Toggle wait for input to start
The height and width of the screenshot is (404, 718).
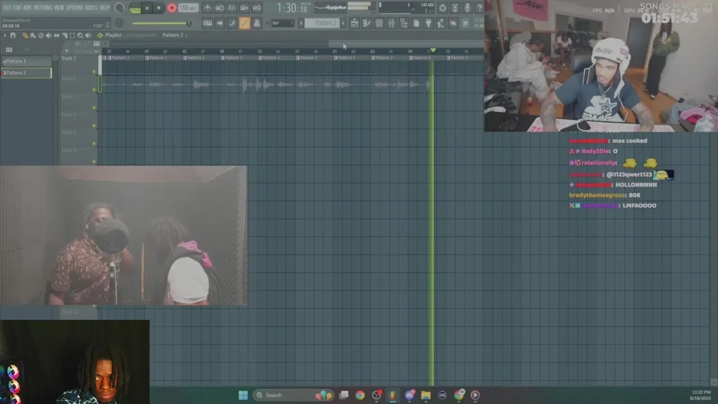tap(220, 8)
